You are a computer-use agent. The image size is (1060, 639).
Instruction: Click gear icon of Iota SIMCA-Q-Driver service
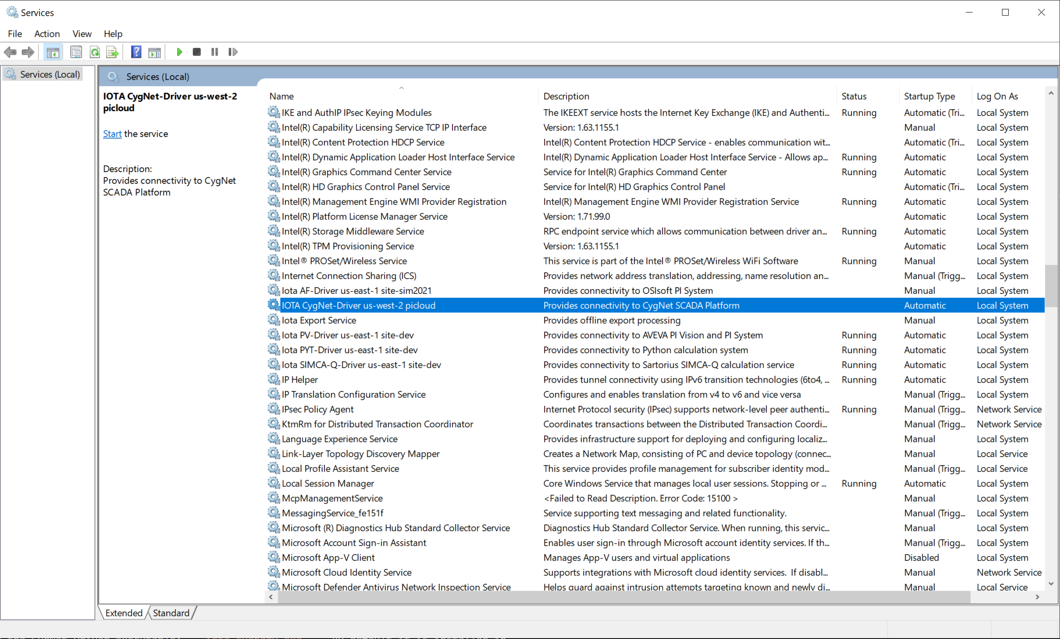[273, 364]
